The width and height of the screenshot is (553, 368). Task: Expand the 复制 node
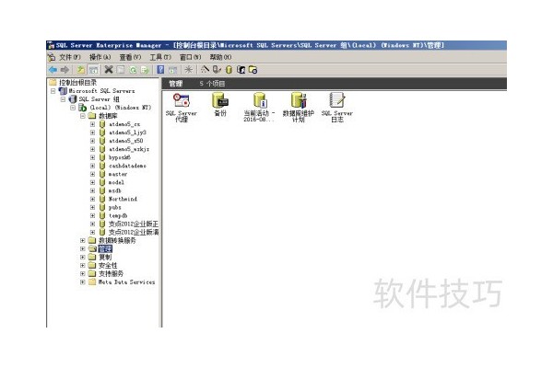pyautogui.click(x=83, y=257)
